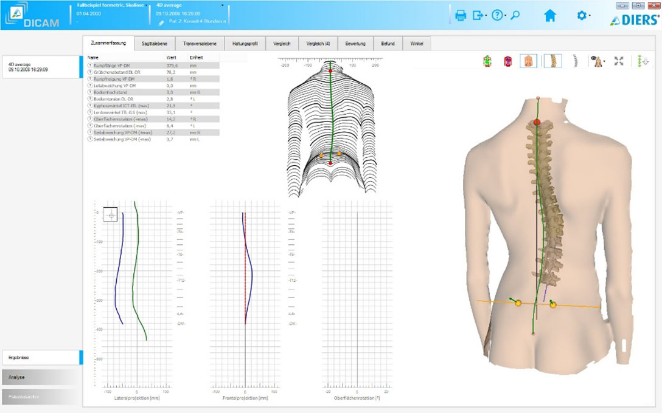Click the pencil edit icon beside patient note
This screenshot has height=413, width=662.
point(161,22)
